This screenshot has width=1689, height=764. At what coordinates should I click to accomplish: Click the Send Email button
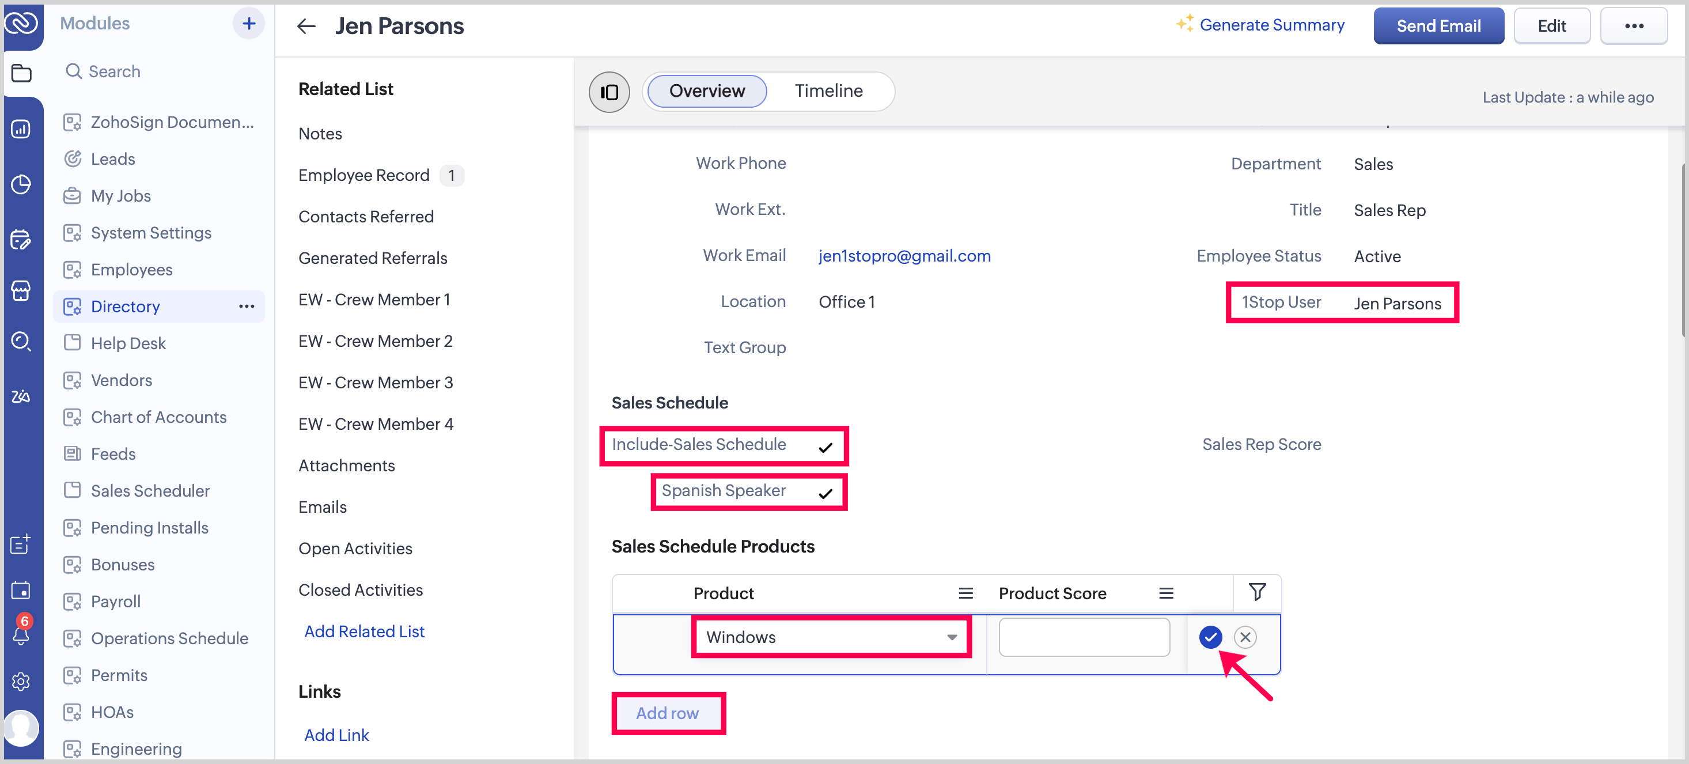(x=1438, y=27)
